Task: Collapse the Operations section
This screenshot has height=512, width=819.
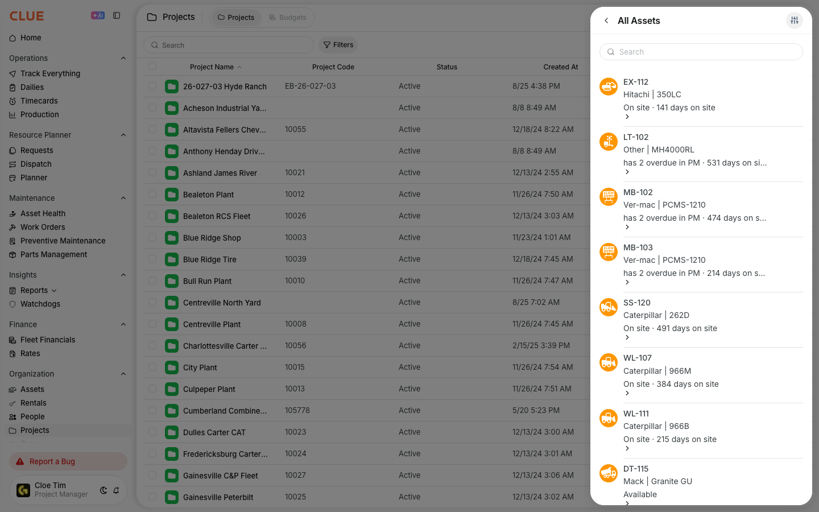Action: pyautogui.click(x=123, y=58)
